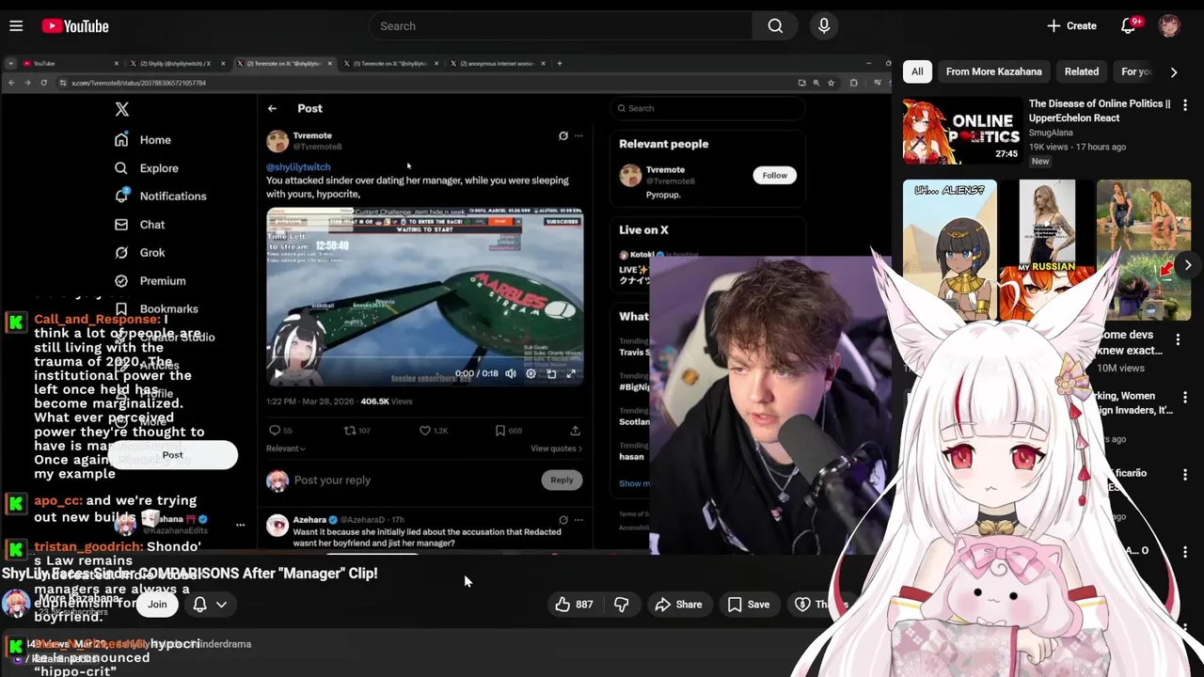1204x677 pixels.
Task: Open options for Some devs knew short
Action: 1178,338
